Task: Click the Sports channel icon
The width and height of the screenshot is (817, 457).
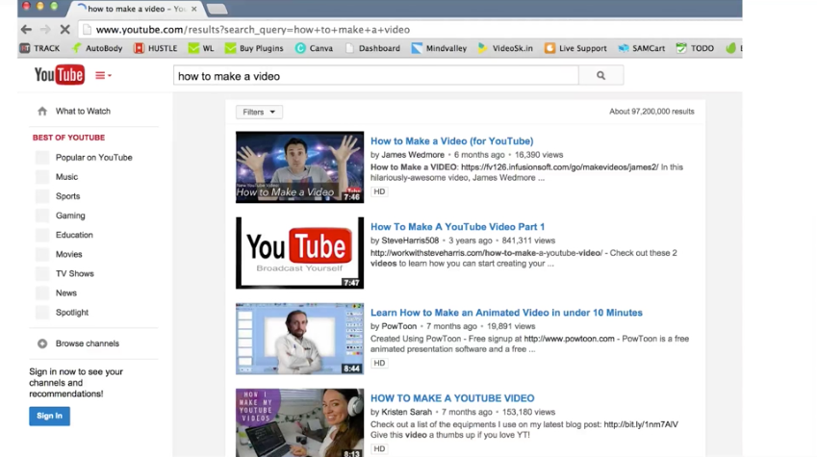Action: (42, 196)
